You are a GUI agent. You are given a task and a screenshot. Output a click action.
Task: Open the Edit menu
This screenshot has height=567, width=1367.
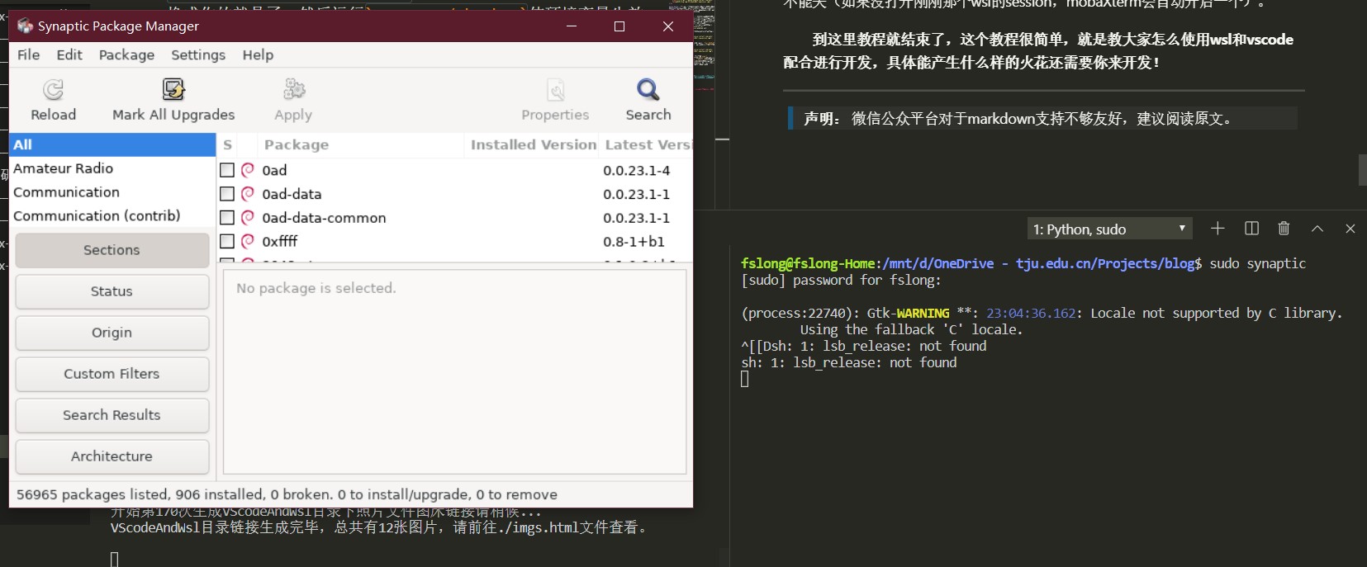69,54
